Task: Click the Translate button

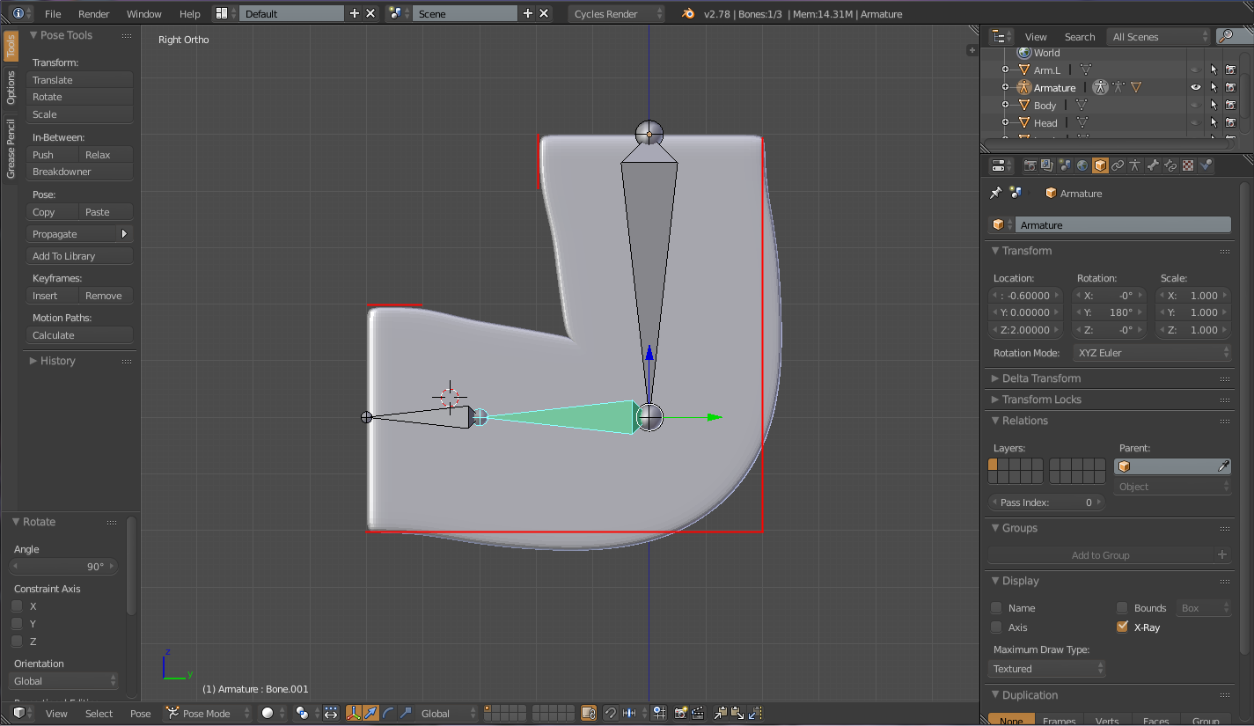Action: tap(79, 80)
